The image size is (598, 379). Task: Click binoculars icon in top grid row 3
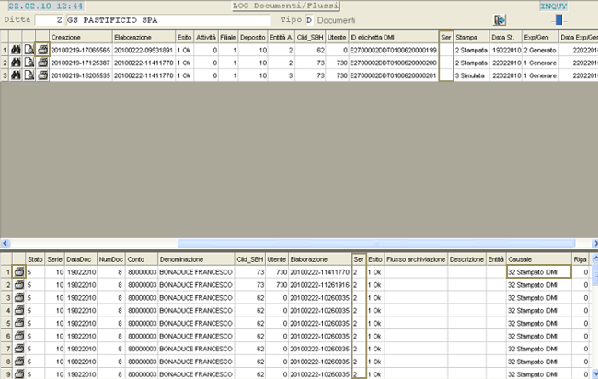[17, 74]
